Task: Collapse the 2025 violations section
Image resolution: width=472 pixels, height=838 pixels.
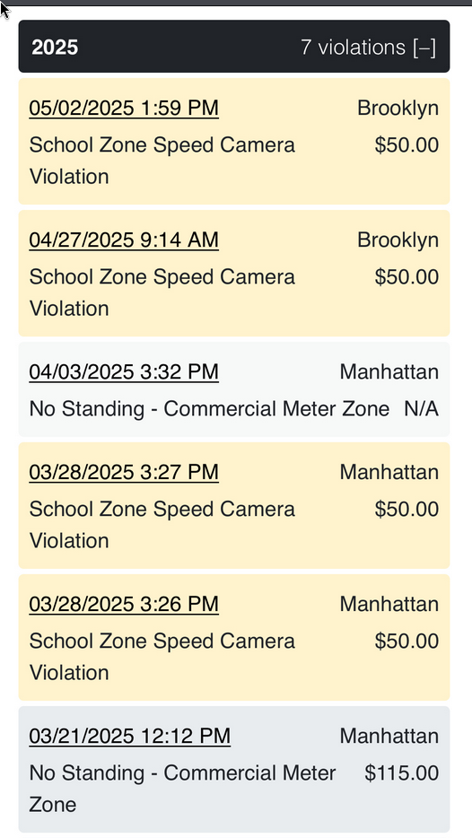Action: pos(424,48)
